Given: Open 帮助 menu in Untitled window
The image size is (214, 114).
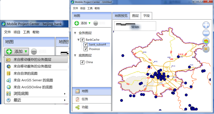Looking at the screenshot, I should point(97,8).
